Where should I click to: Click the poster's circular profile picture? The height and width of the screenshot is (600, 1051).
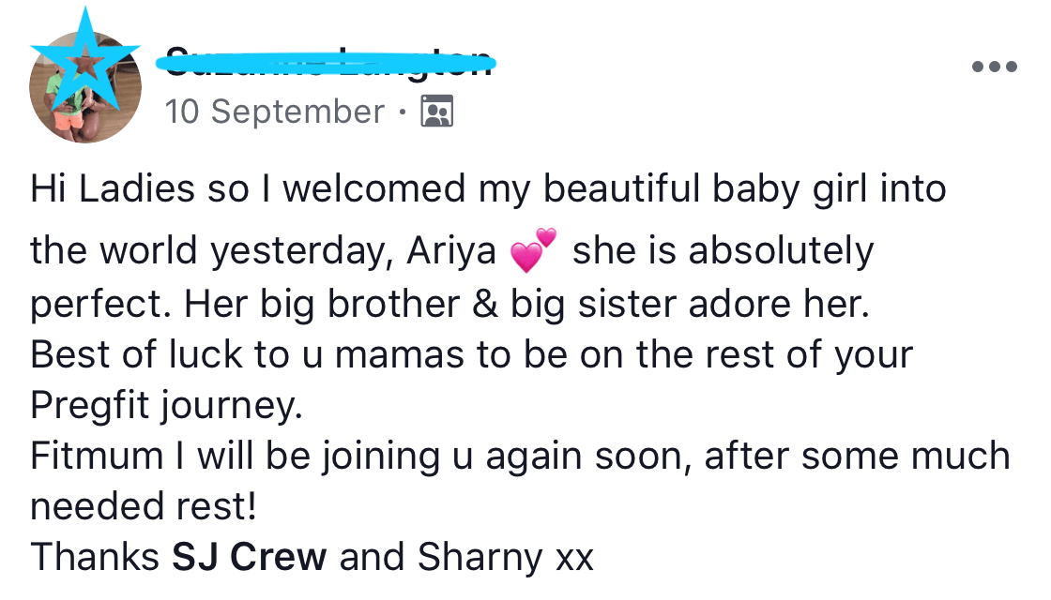(84, 89)
